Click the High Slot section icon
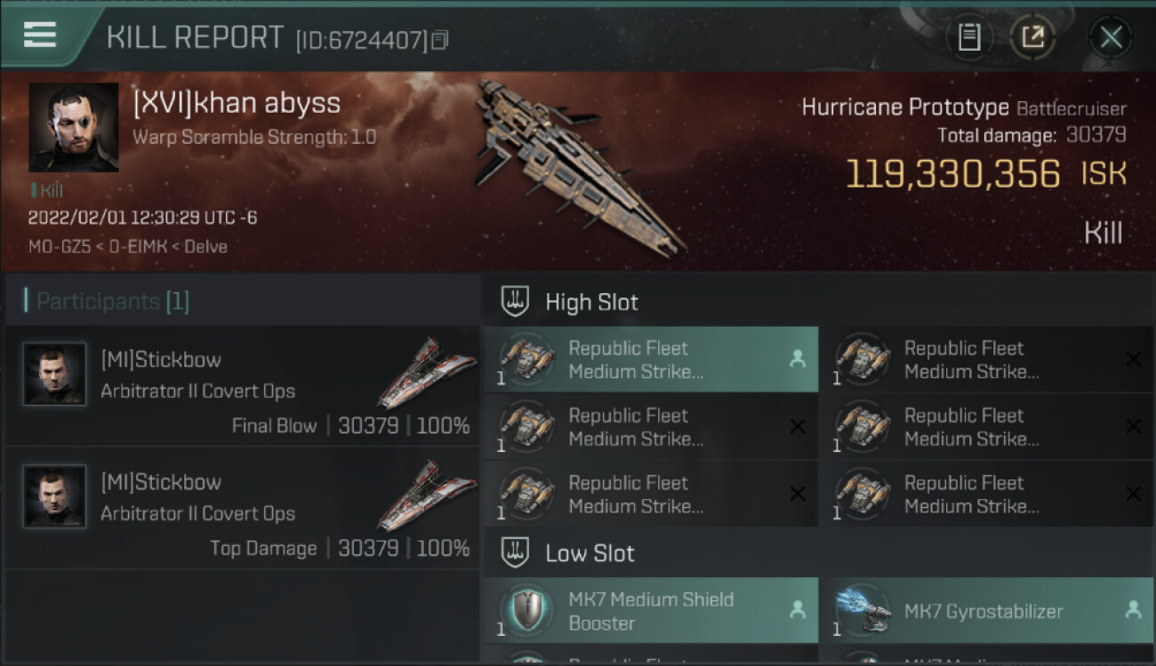 516,301
